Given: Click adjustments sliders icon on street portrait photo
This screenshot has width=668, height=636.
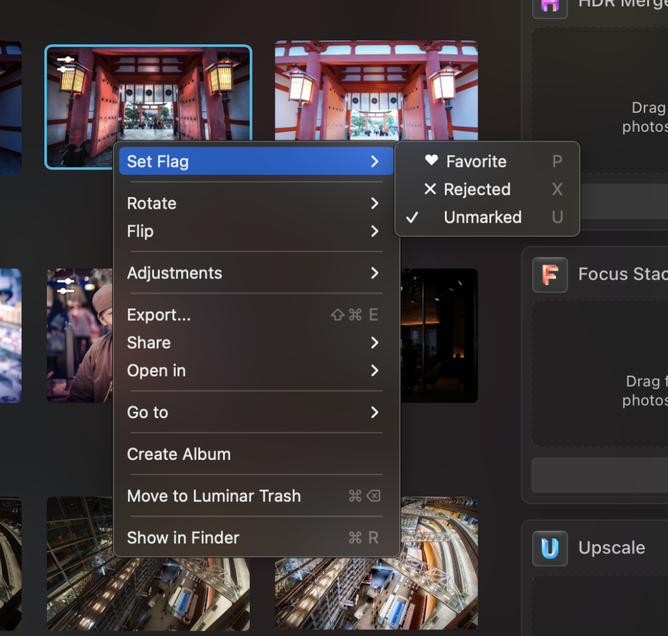Looking at the screenshot, I should (66, 286).
